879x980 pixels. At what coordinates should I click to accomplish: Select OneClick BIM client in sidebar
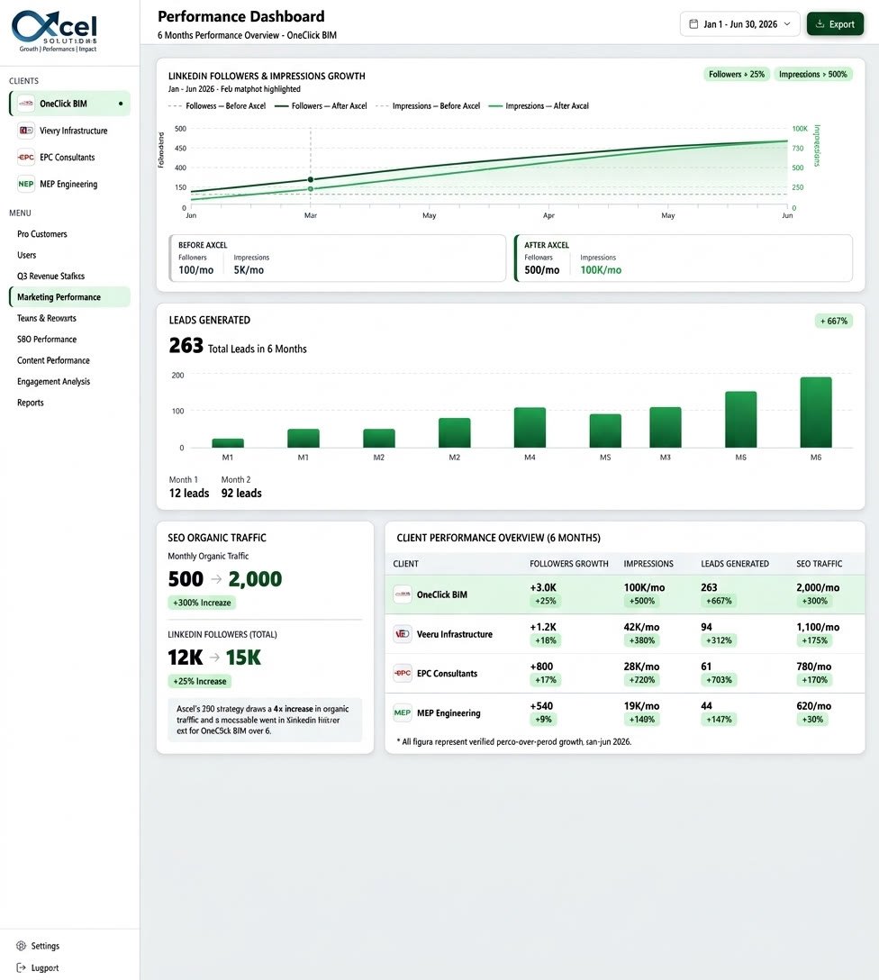69,104
